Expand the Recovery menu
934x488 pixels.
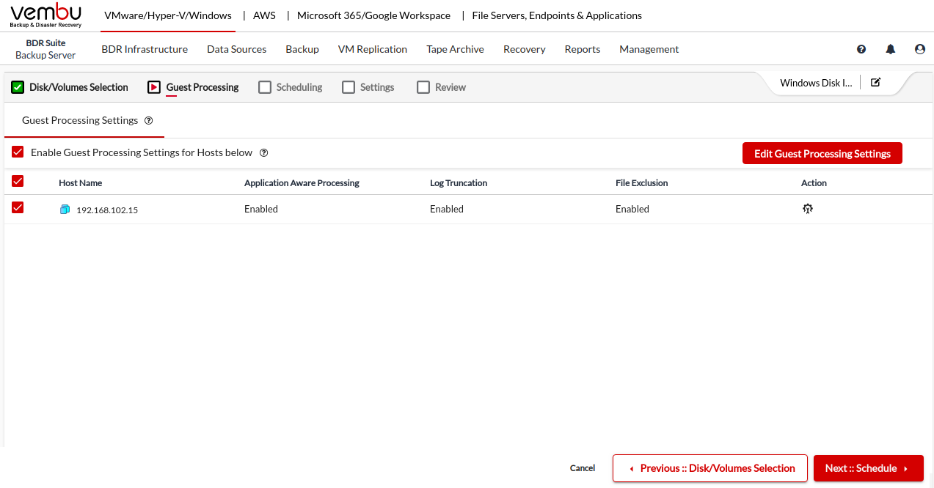(524, 49)
